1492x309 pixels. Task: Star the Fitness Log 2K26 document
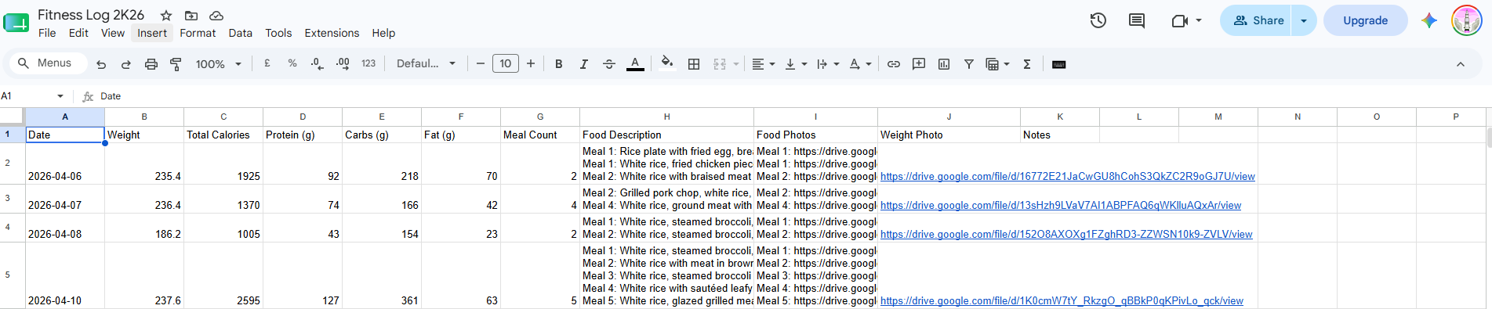click(x=166, y=16)
